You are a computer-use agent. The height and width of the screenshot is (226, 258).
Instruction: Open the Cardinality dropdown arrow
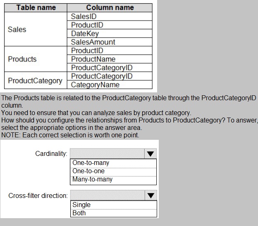click(150, 153)
